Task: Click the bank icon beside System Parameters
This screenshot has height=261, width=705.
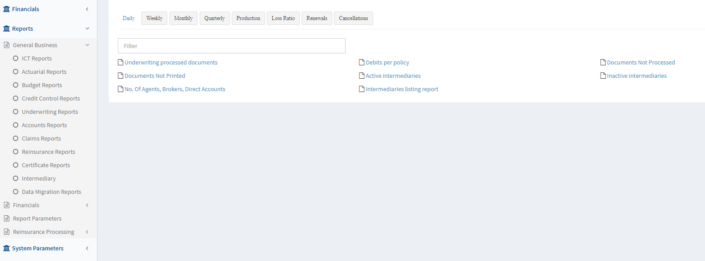Action: 6,248
